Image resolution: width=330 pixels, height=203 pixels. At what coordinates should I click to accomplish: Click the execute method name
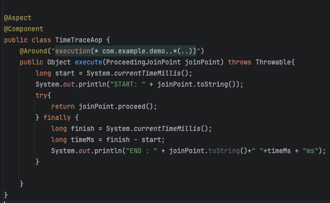(88, 62)
